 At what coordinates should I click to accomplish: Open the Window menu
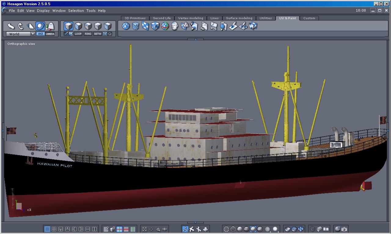59,11
